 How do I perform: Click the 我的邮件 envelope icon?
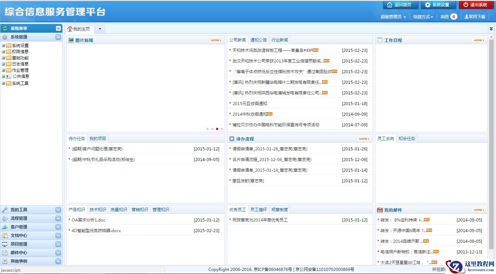pyautogui.click(x=380, y=210)
